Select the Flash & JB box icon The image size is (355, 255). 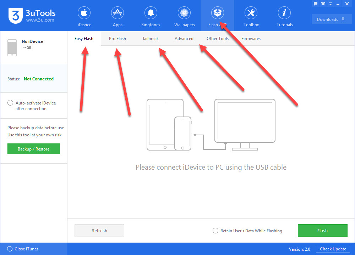(x=218, y=13)
